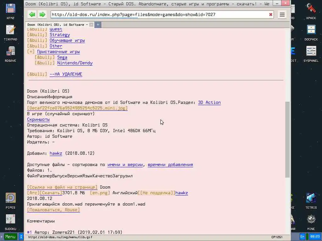Click the [Arc] link
This screenshot has width=322, height=241.
[x=33, y=193]
